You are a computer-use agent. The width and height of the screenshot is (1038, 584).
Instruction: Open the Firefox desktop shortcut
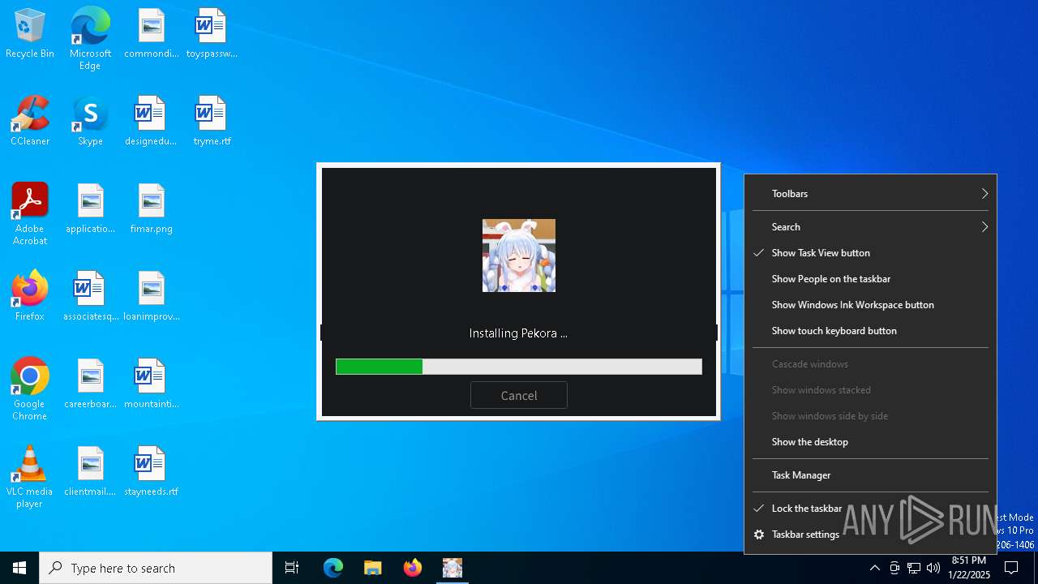(30, 297)
